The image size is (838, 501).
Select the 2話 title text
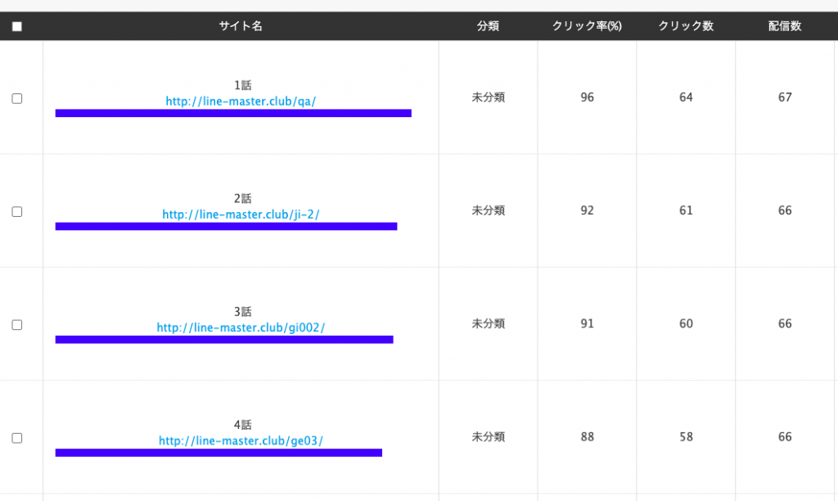coord(242,198)
